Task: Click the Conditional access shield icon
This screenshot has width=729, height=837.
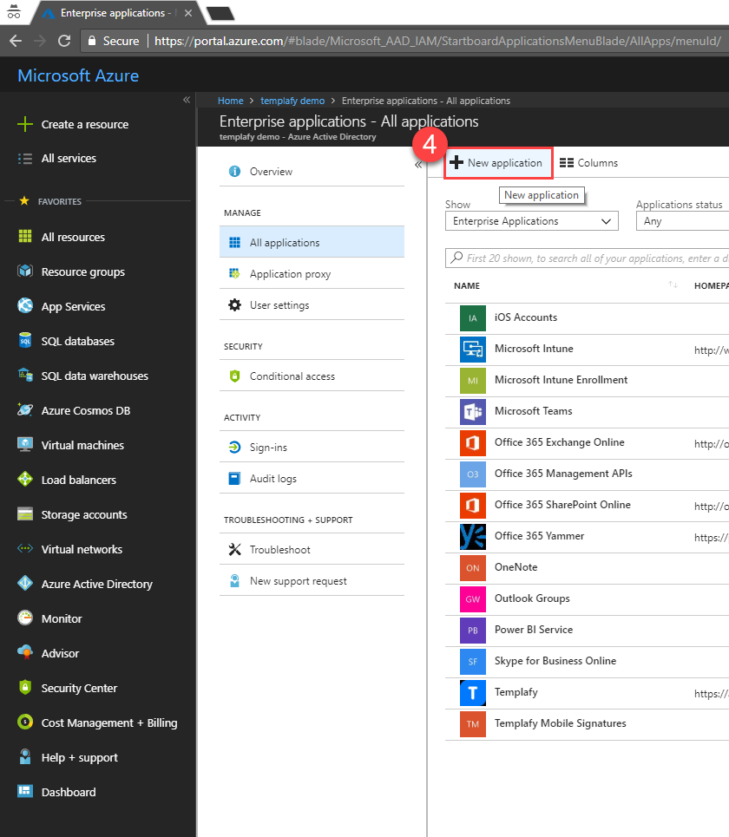Action: 234,376
